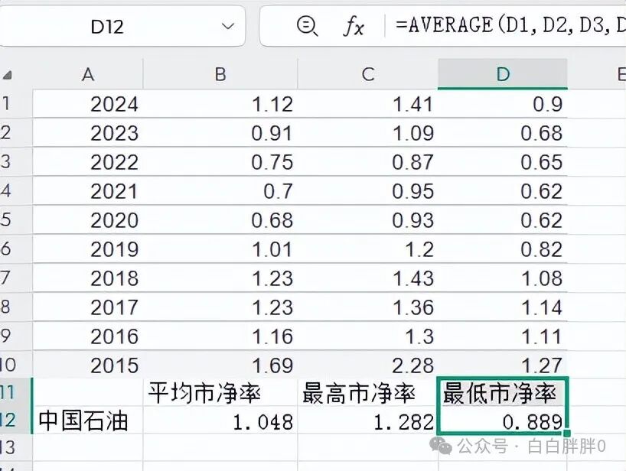Select cell C4 value 0.95
This screenshot has width=626, height=471.
tap(367, 191)
